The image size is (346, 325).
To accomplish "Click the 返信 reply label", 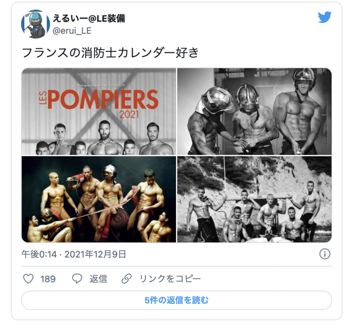I will tap(98, 279).
